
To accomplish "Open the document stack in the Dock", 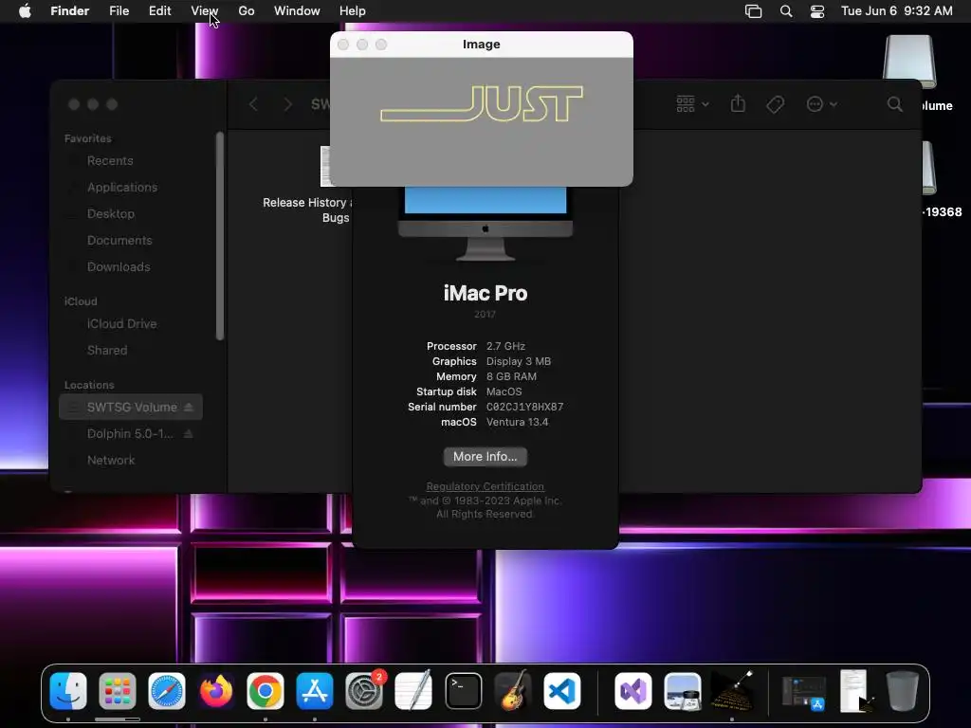I will 857,691.
